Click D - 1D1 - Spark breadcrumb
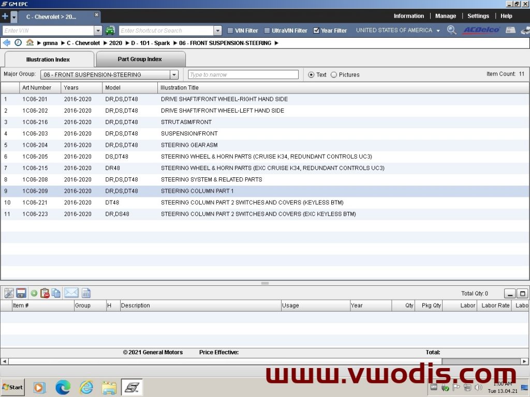The height and width of the screenshot is (397, 530). (x=151, y=43)
